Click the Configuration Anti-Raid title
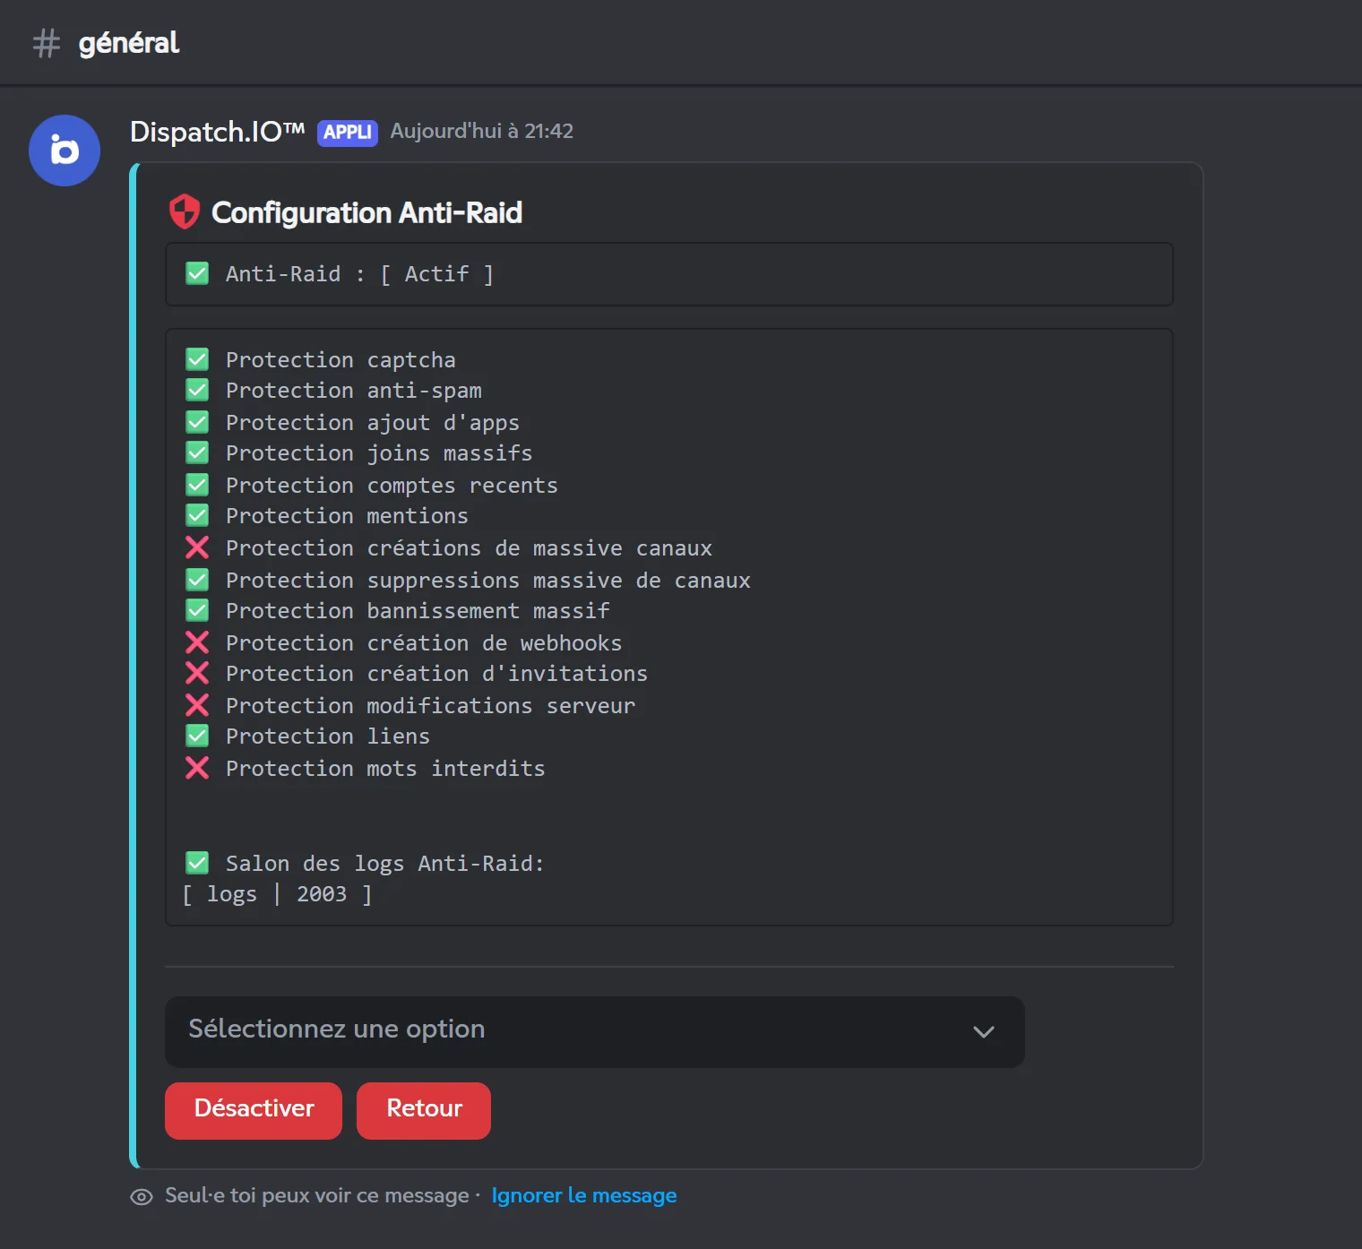 point(366,213)
